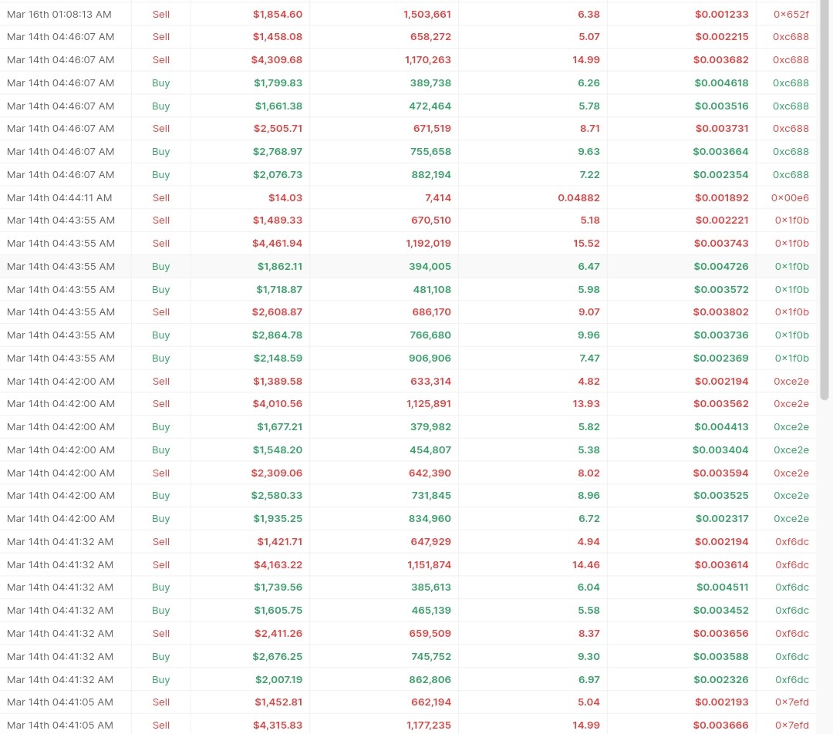This screenshot has height=734, width=833.
Task: Open the 0x1f0b hash beside $4,461.94 sell
Action: [x=791, y=243]
